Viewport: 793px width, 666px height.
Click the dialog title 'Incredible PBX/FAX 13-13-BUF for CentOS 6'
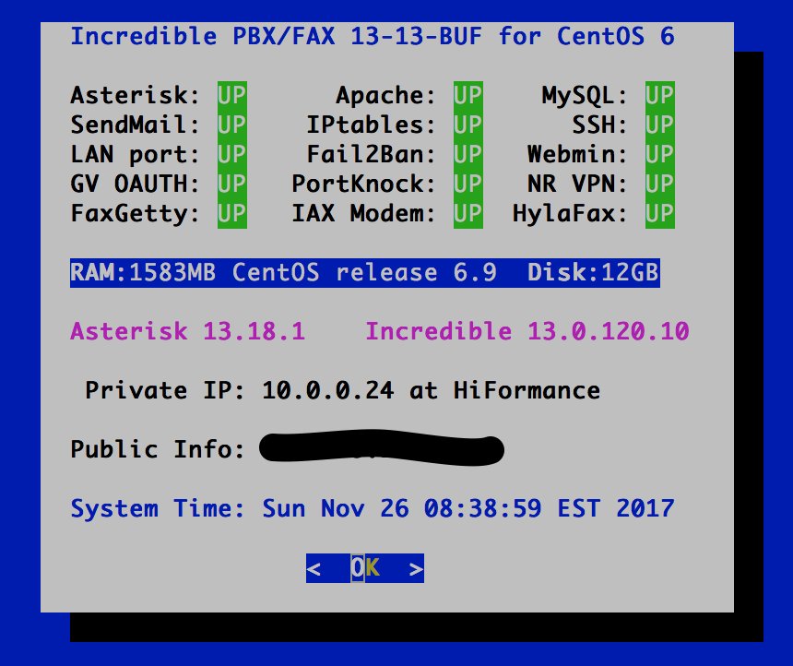(373, 37)
